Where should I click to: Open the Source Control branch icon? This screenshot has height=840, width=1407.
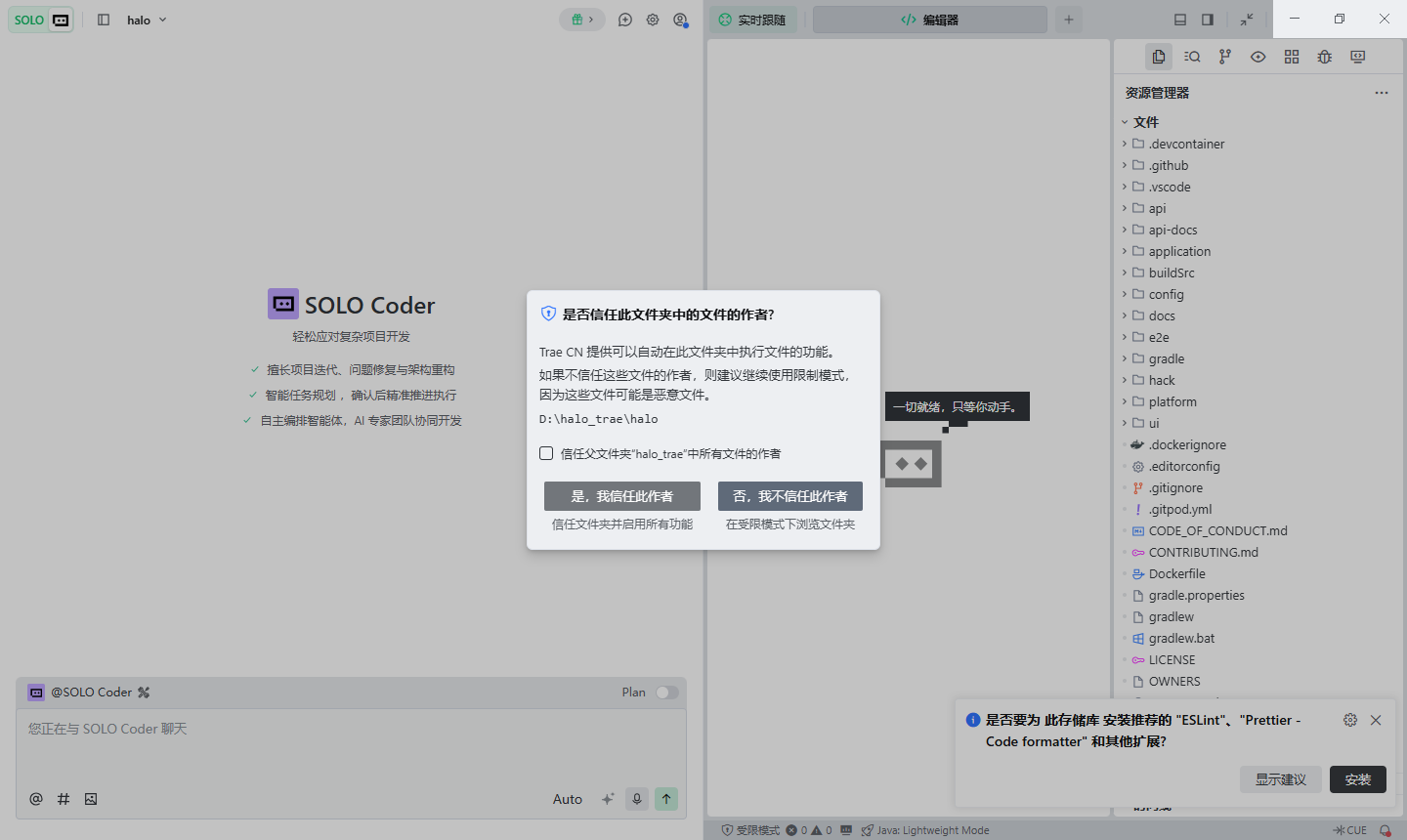click(x=1225, y=57)
